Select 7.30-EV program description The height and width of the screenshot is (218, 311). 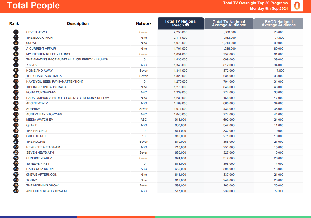32,65
